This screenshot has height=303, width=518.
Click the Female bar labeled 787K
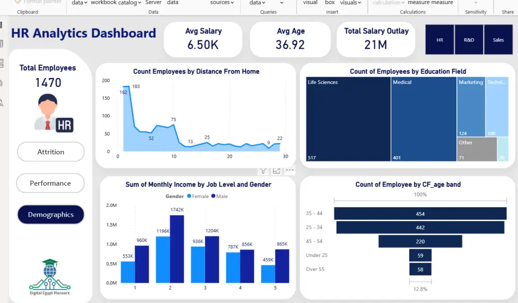233,267
